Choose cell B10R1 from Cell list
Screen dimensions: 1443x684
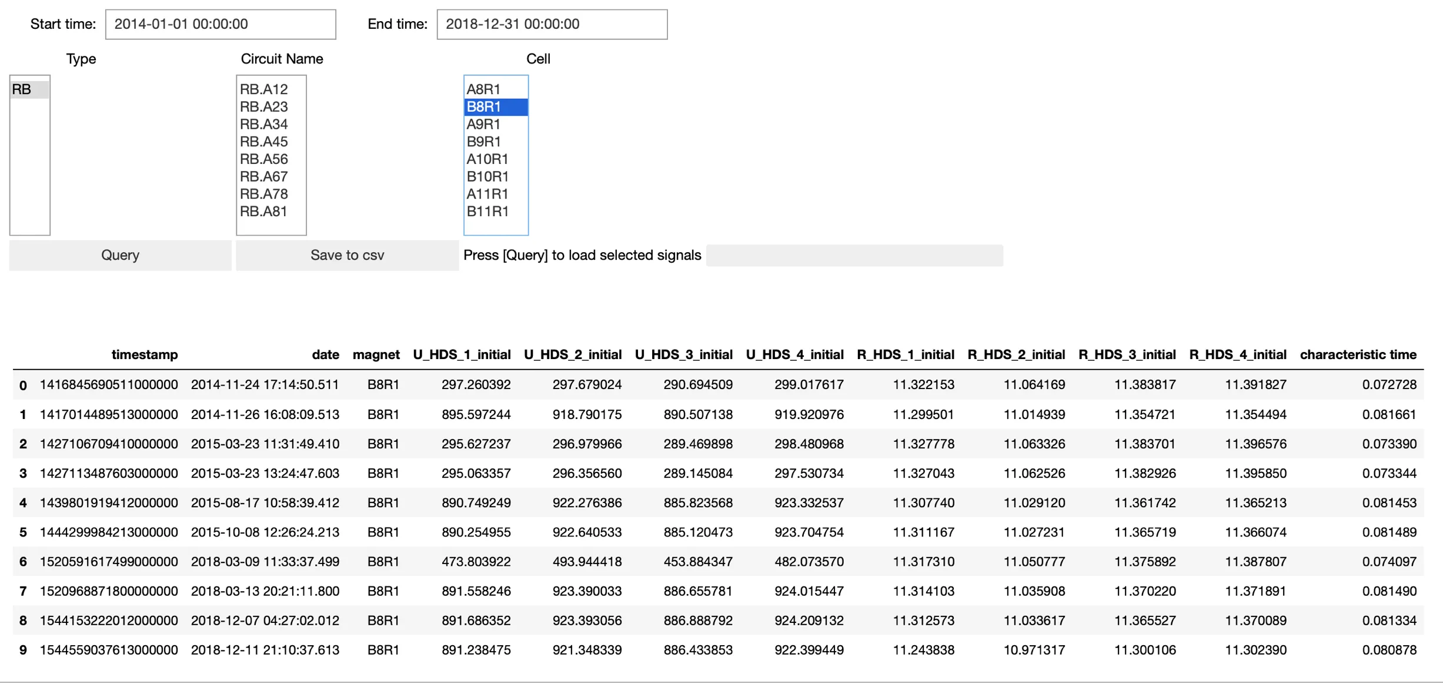(496, 177)
